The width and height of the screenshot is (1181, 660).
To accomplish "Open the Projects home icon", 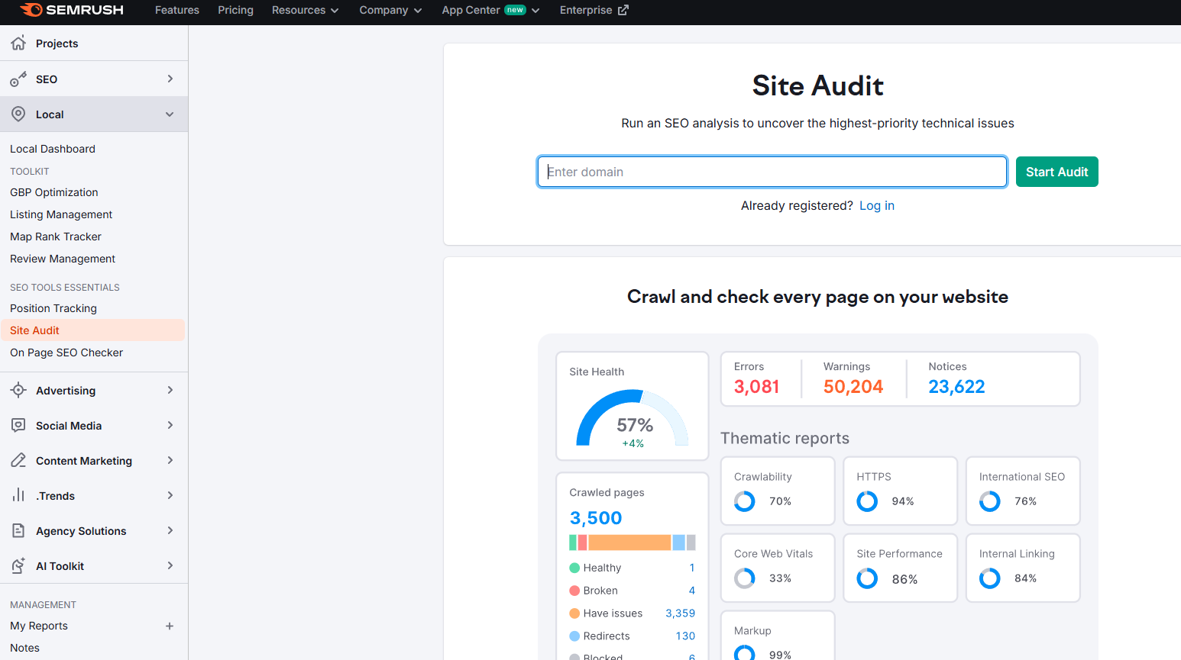I will [18, 43].
